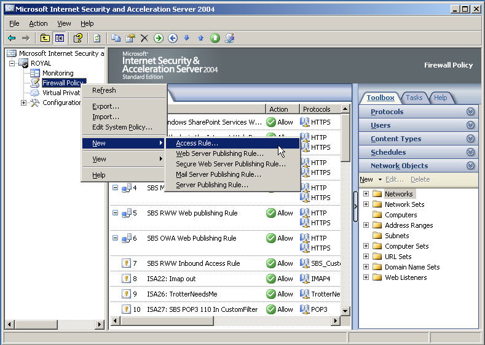Click the black X Delete toolbar icon
This screenshot has height=345, width=485.
(144, 38)
